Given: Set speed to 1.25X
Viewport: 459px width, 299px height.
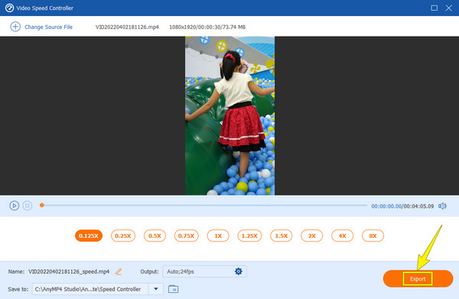Looking at the screenshot, I should pos(249,236).
